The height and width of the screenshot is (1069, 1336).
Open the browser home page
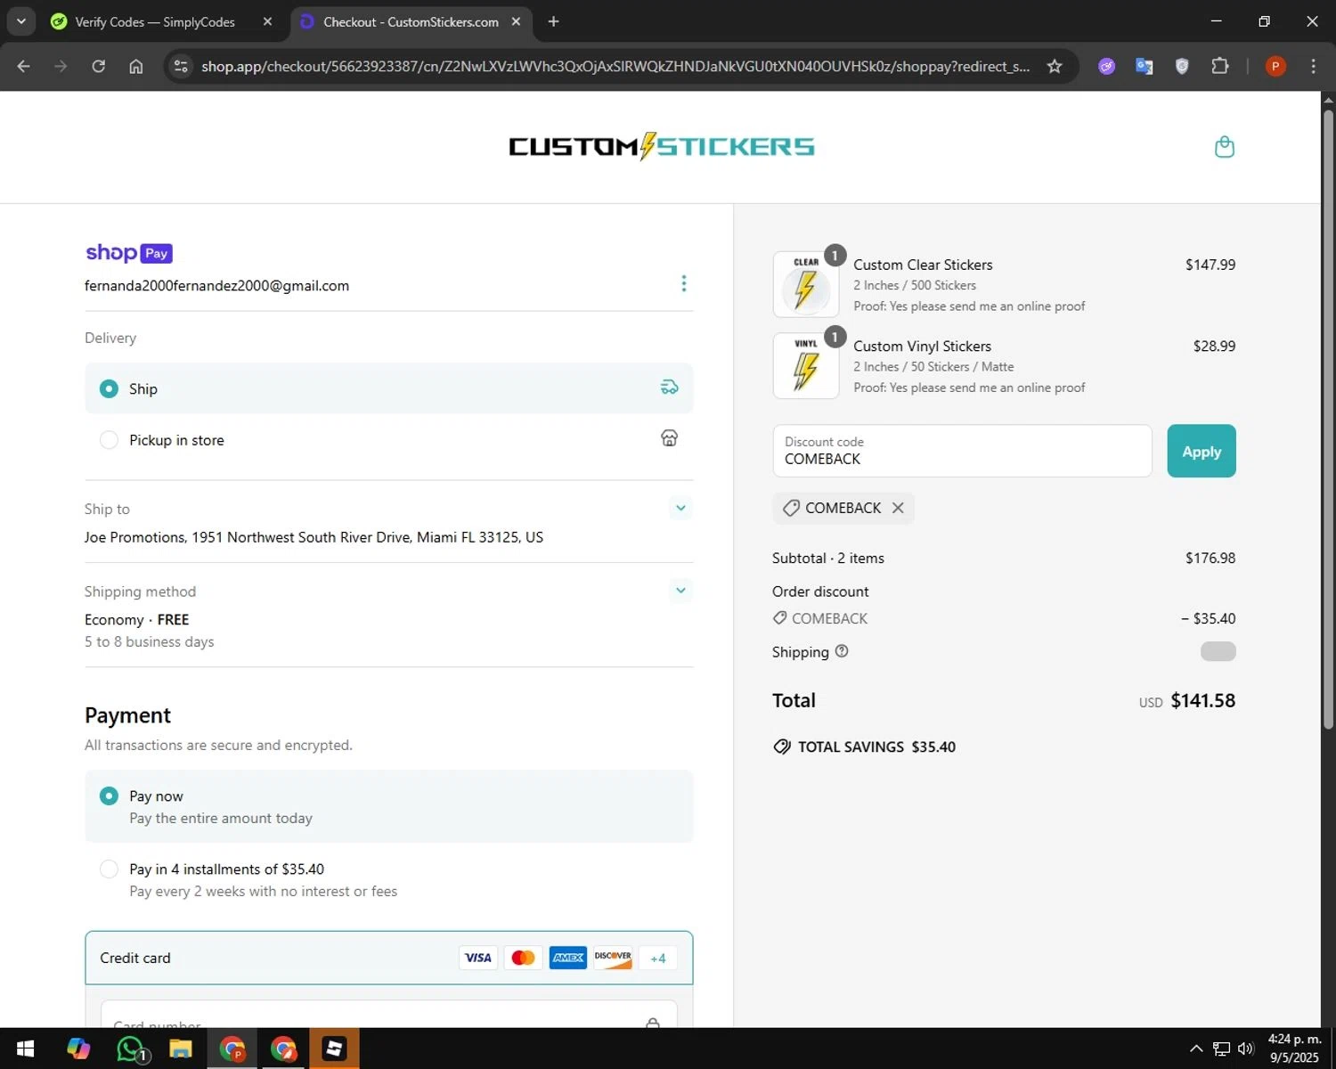pos(136,66)
